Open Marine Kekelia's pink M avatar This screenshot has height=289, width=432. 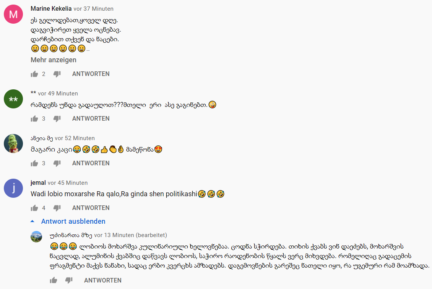(13, 14)
